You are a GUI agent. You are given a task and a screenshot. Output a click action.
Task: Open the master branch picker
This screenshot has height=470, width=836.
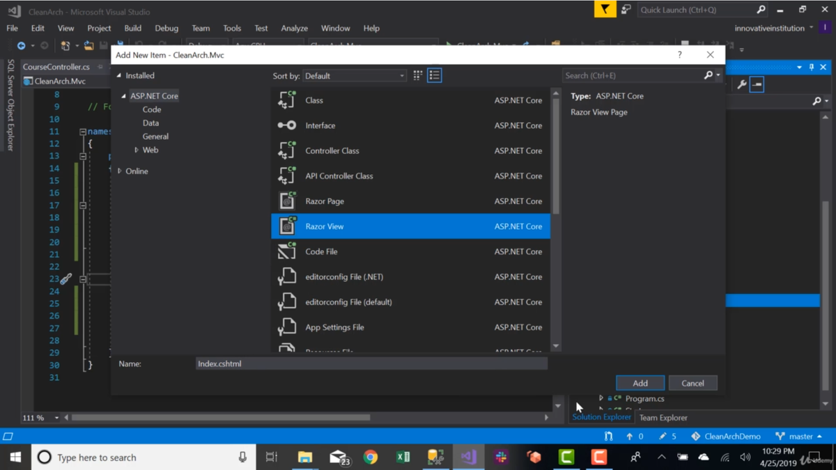tap(799, 437)
